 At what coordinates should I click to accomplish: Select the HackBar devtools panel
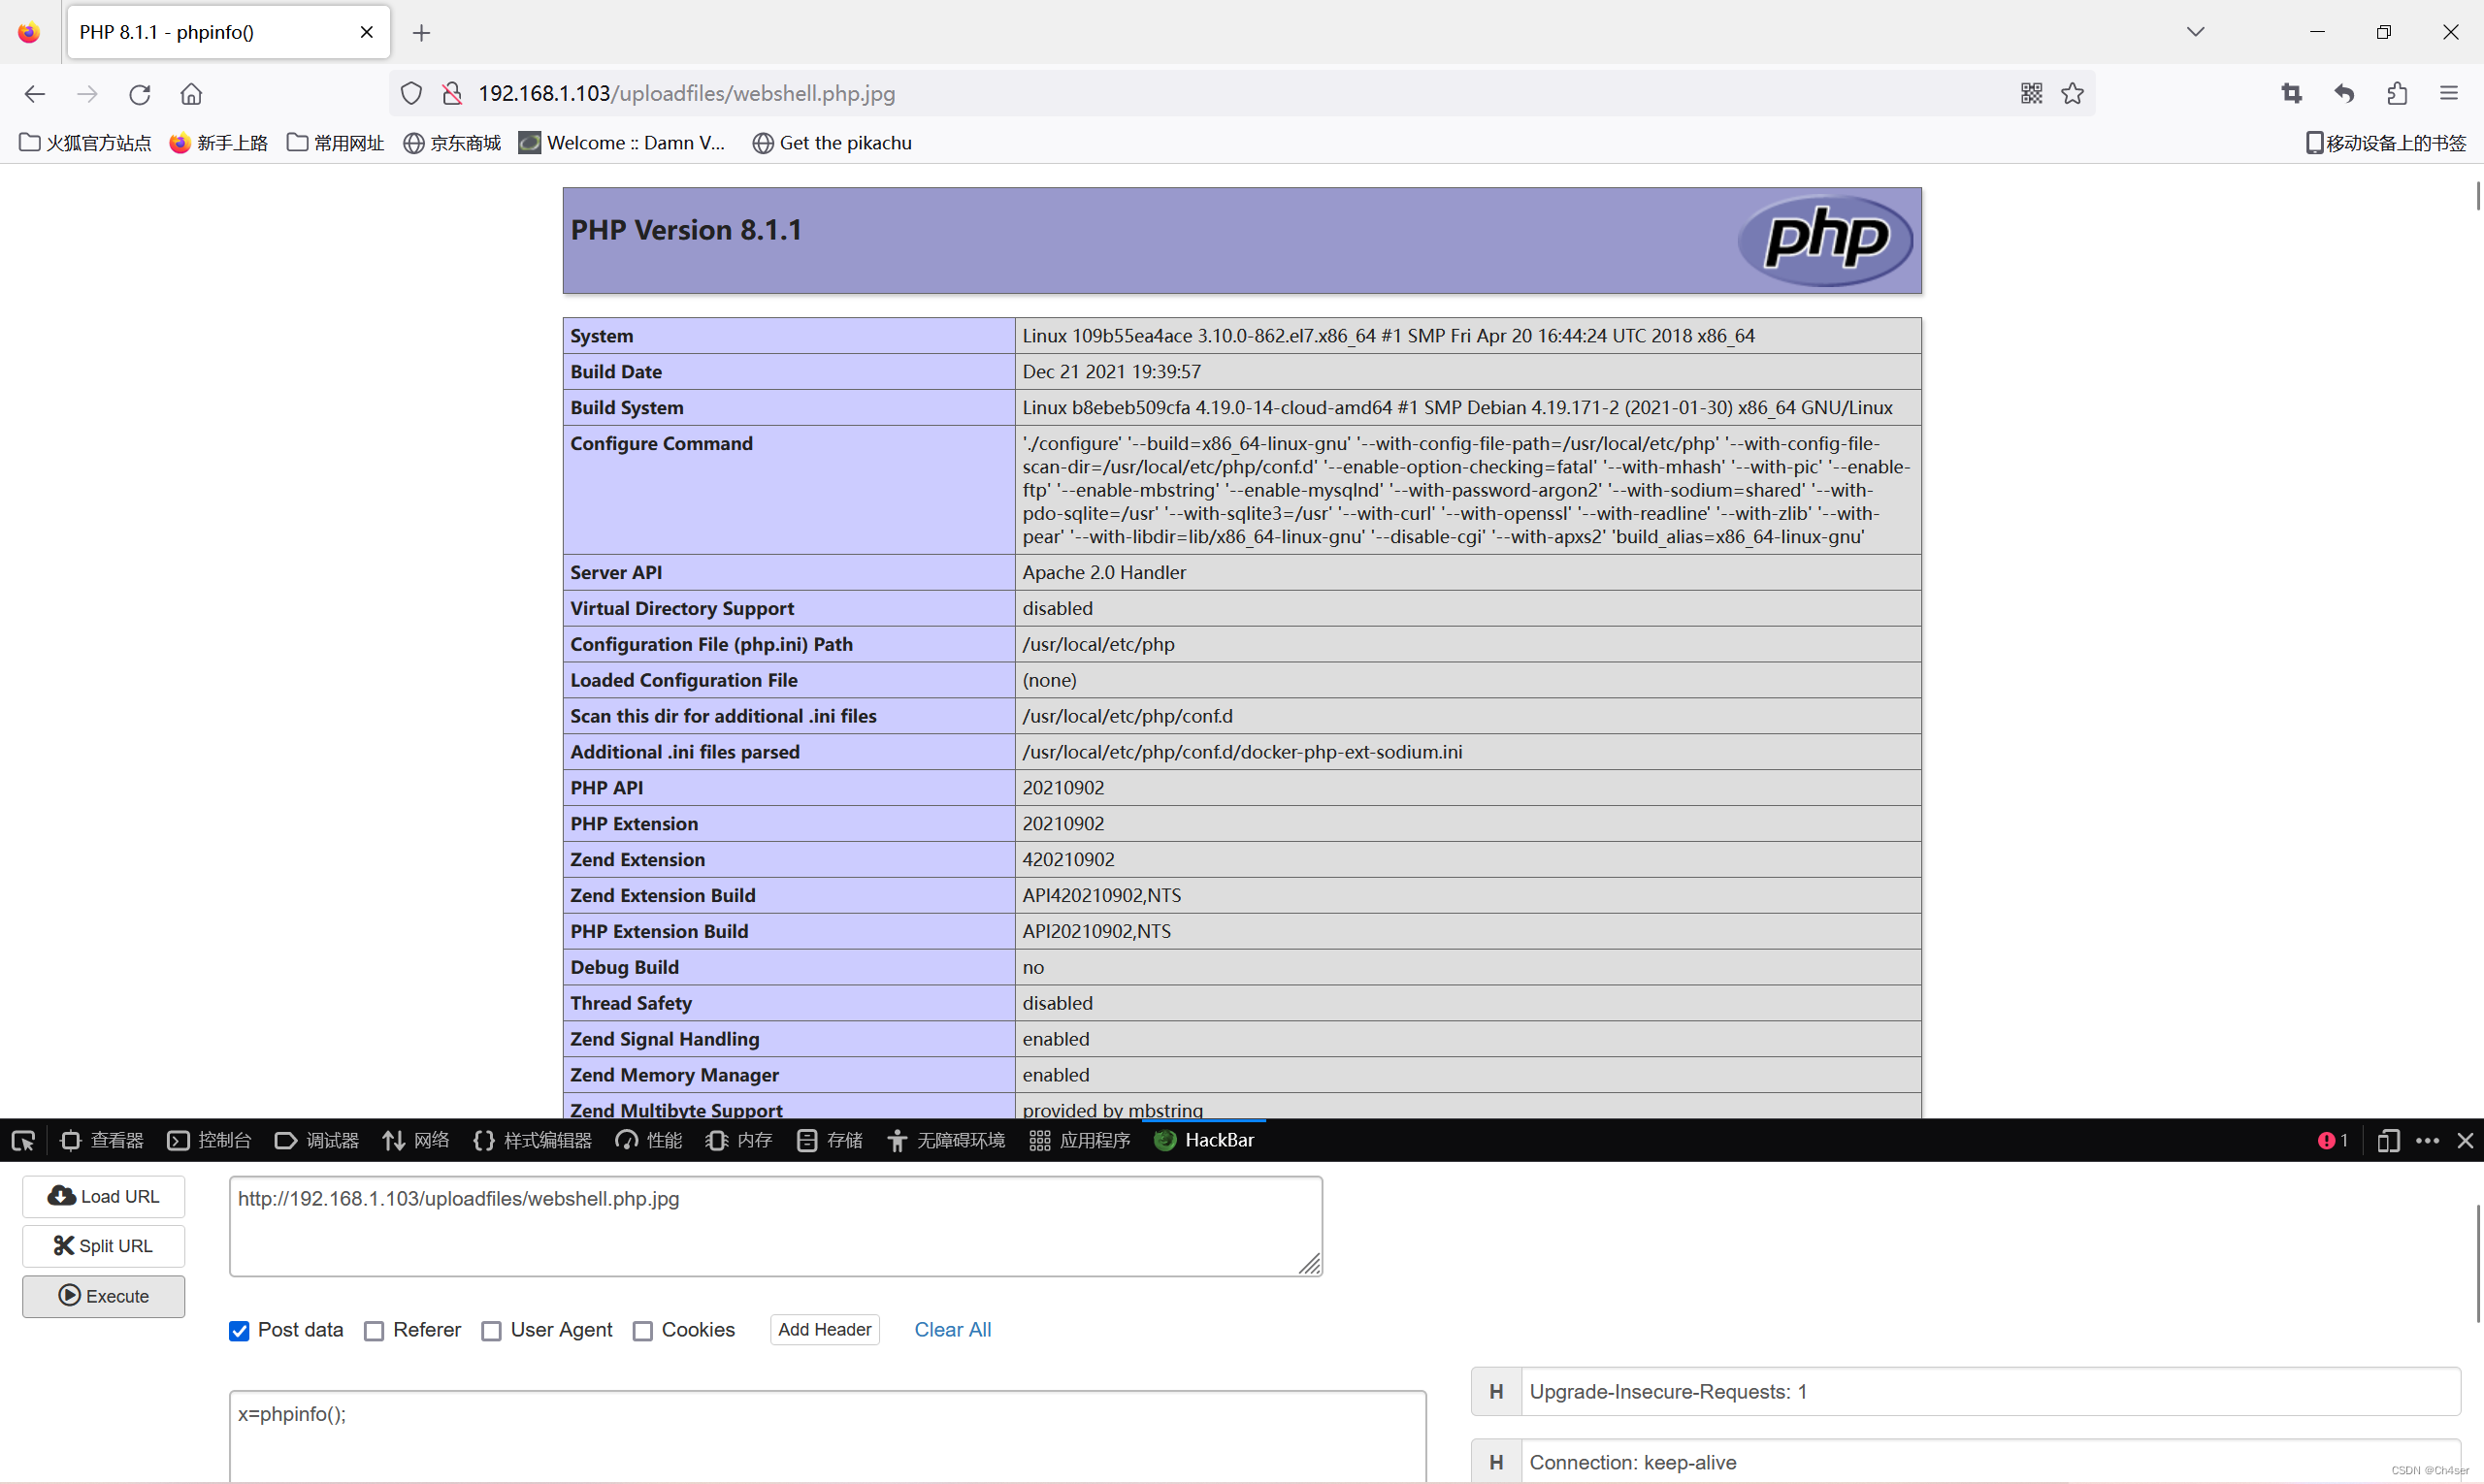point(1204,1140)
